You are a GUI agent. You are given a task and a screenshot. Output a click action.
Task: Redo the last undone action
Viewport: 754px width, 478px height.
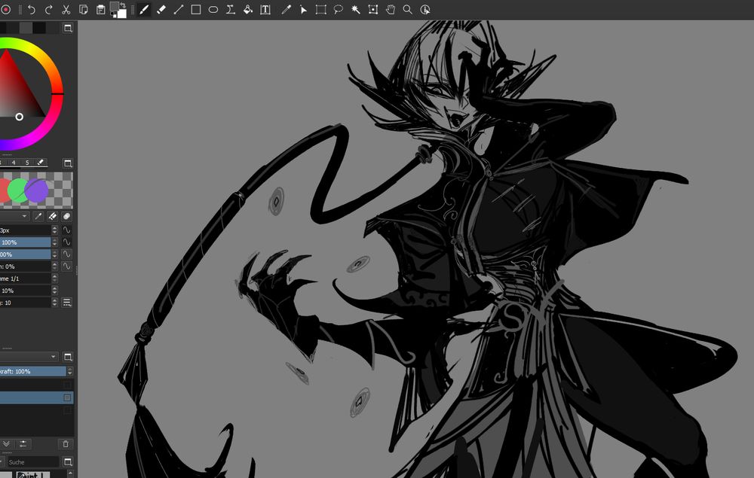click(x=48, y=10)
